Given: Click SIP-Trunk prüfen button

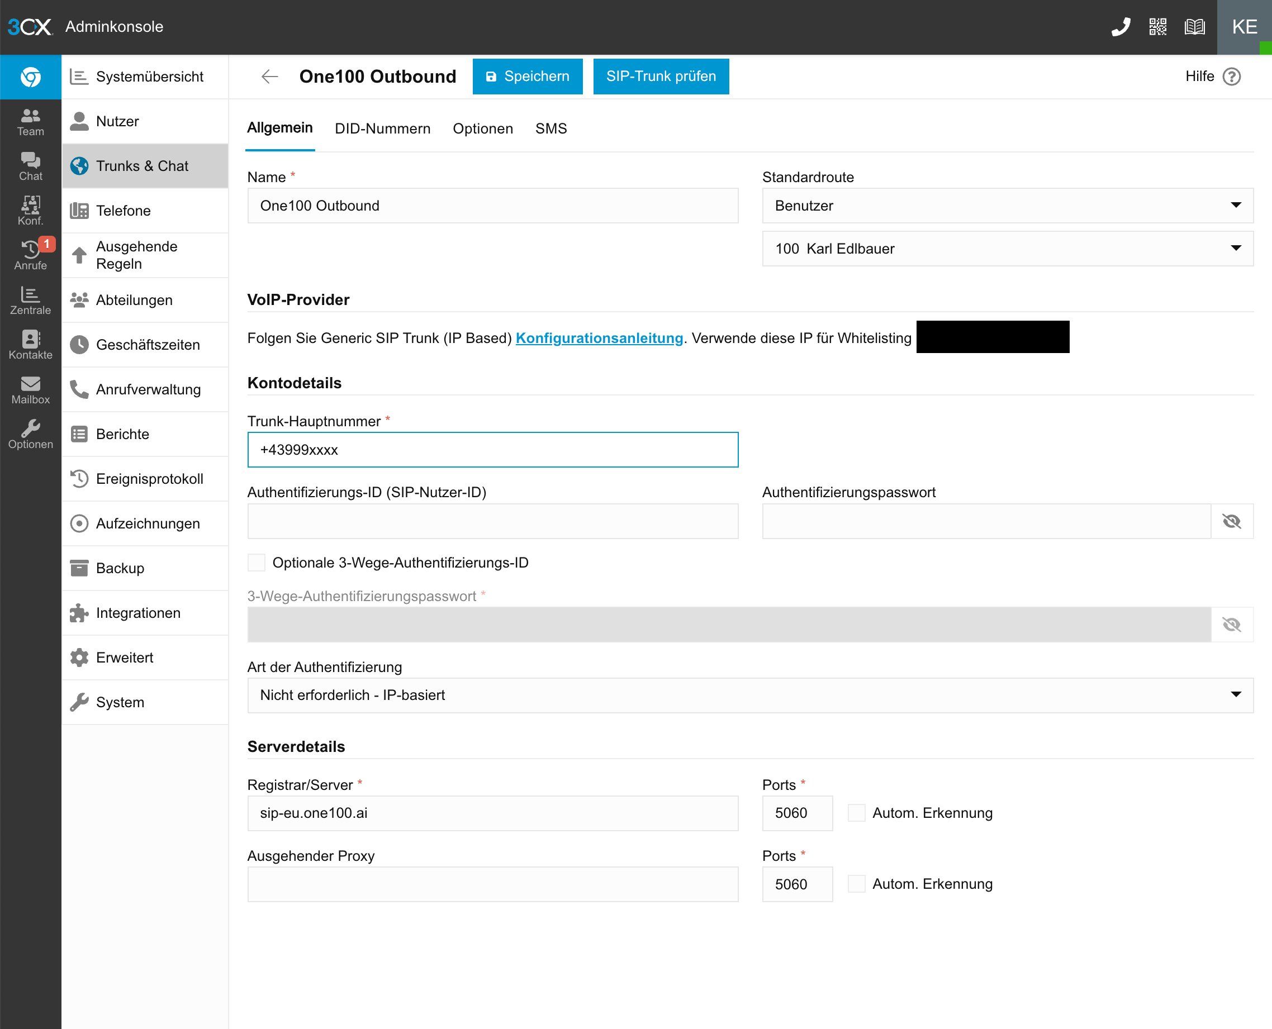Looking at the screenshot, I should (661, 77).
